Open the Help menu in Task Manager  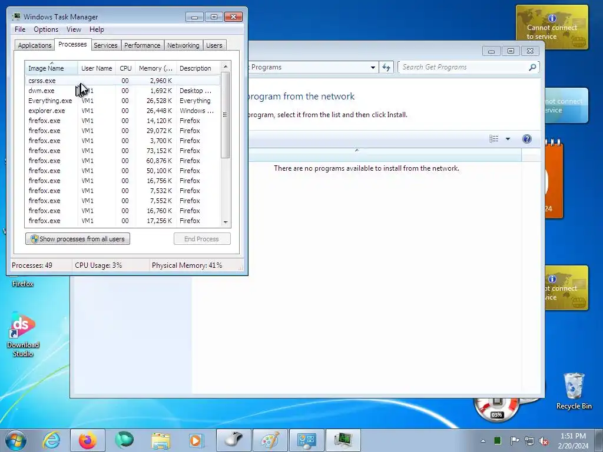tap(97, 29)
